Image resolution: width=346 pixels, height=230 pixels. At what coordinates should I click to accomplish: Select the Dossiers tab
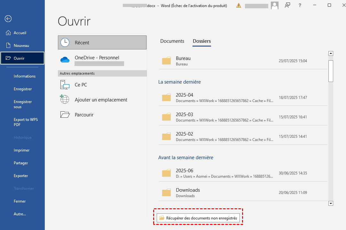[x=202, y=41]
